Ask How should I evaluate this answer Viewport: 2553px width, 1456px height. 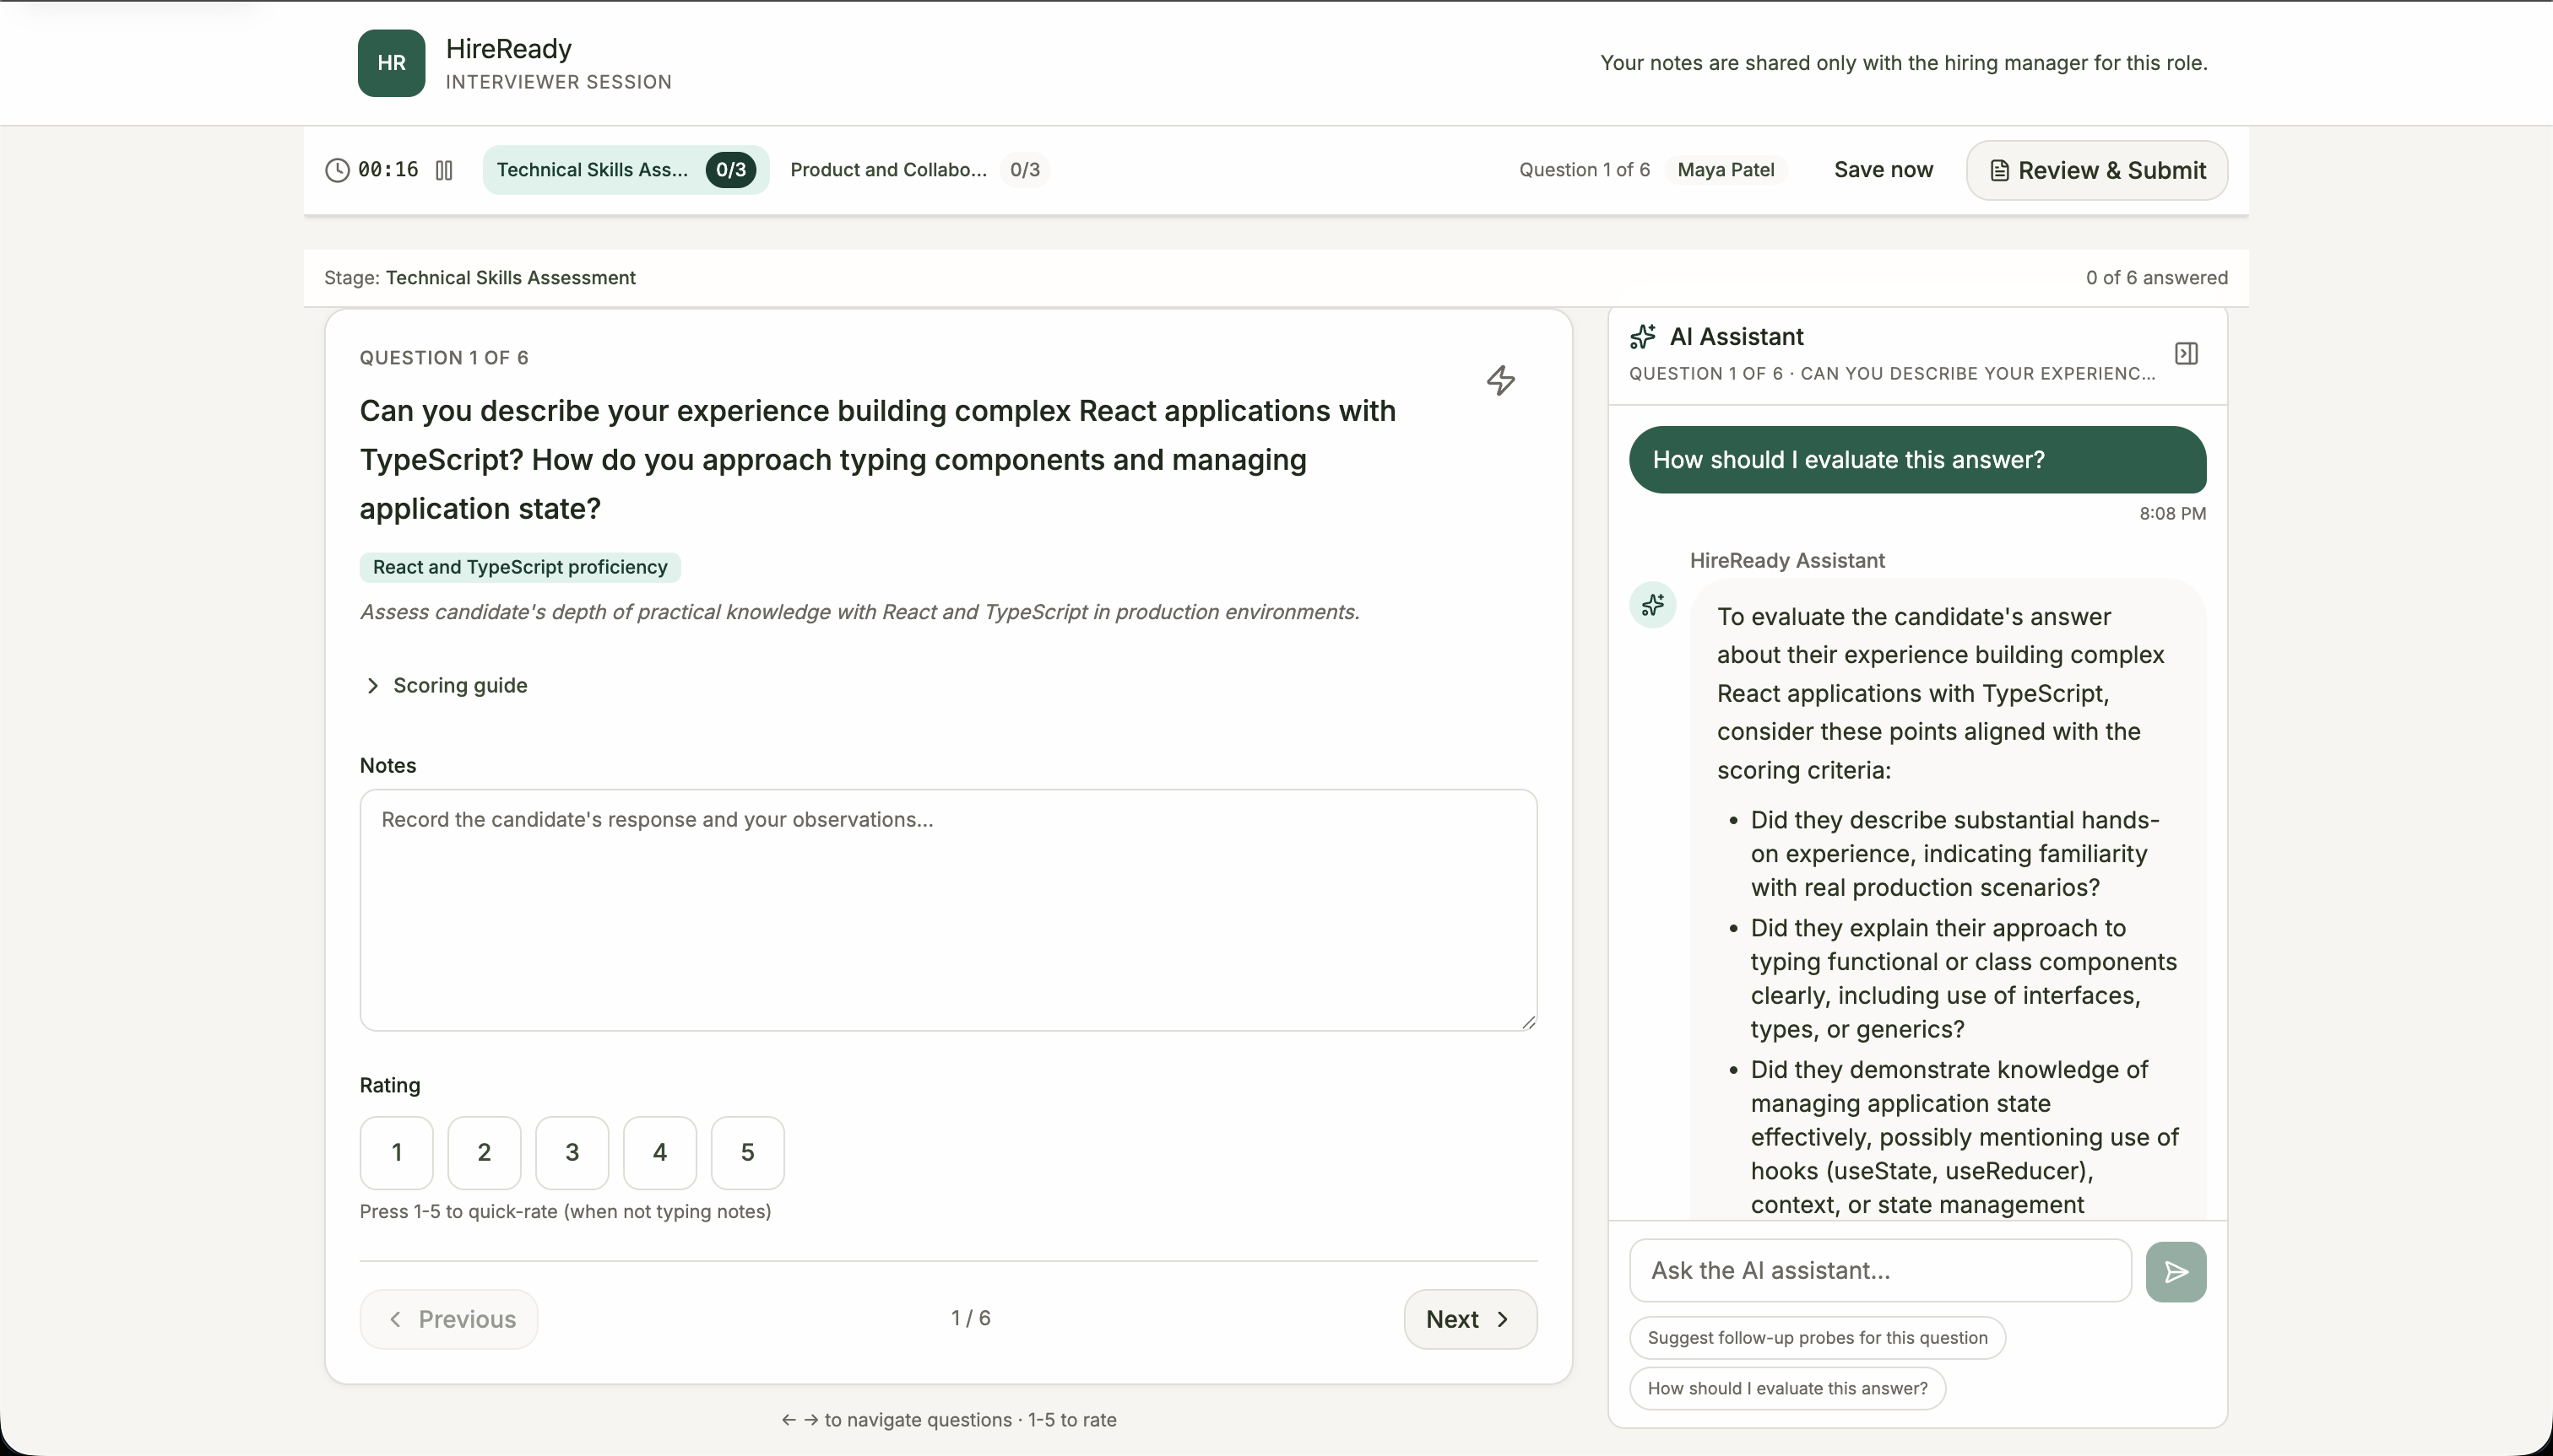pyautogui.click(x=1786, y=1388)
